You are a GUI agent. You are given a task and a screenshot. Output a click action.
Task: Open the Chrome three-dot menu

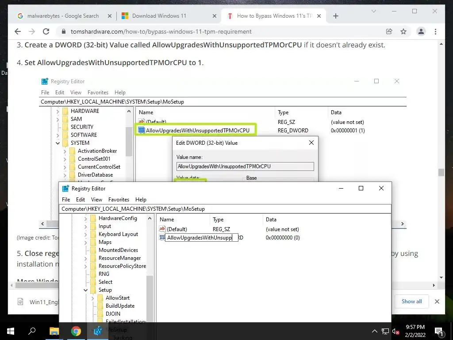435,31
